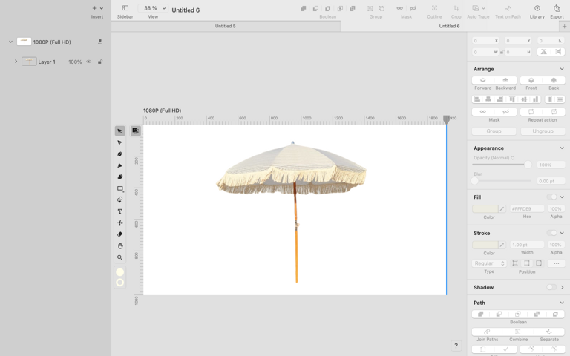Open the stroke Type Regular dropdown
The width and height of the screenshot is (570, 356).
tap(489, 263)
